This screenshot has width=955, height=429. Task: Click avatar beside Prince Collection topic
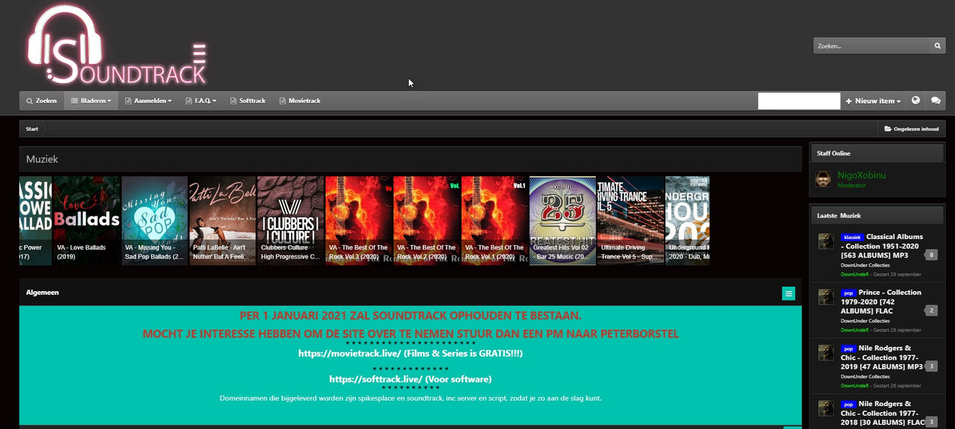coord(826,297)
